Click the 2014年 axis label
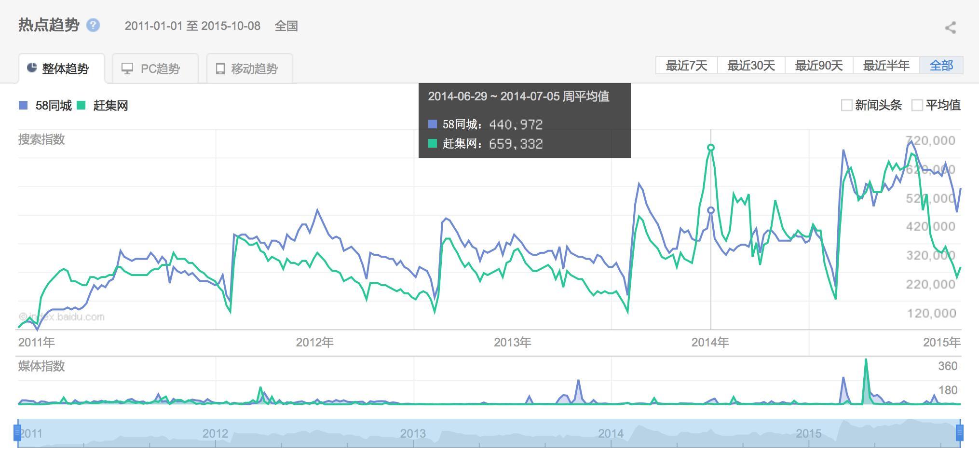This screenshot has width=979, height=469. [710, 343]
